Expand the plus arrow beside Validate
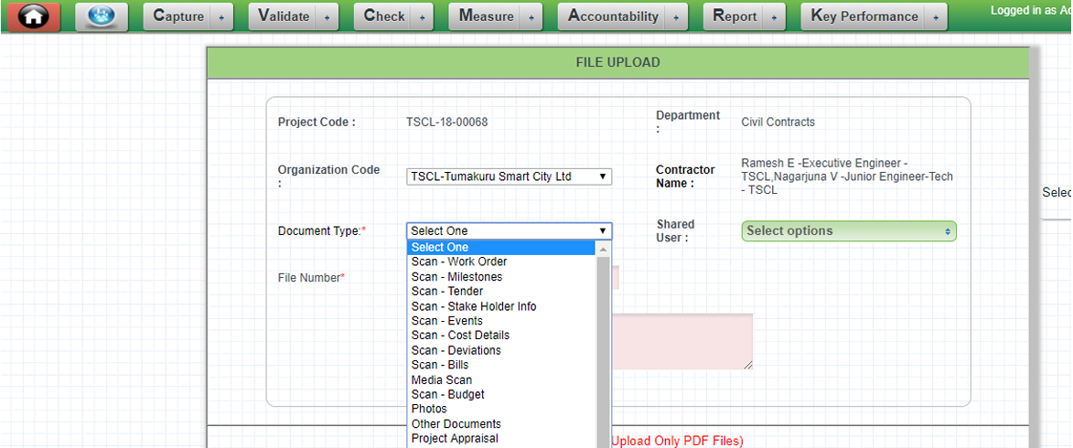1073x448 pixels. pyautogui.click(x=327, y=17)
